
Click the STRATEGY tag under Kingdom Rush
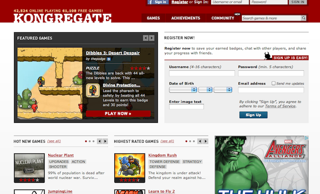click(x=192, y=162)
